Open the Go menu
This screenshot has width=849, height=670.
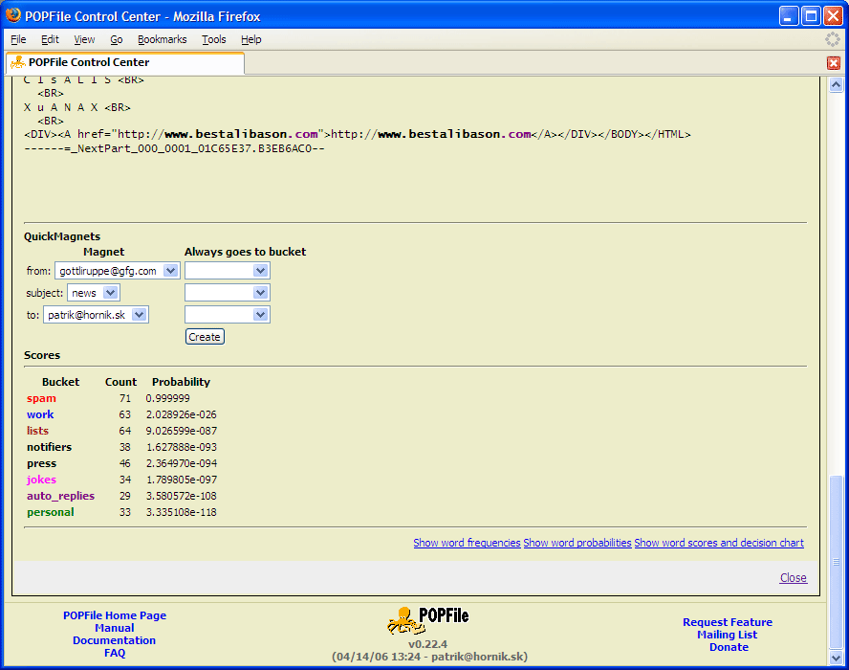pos(117,39)
